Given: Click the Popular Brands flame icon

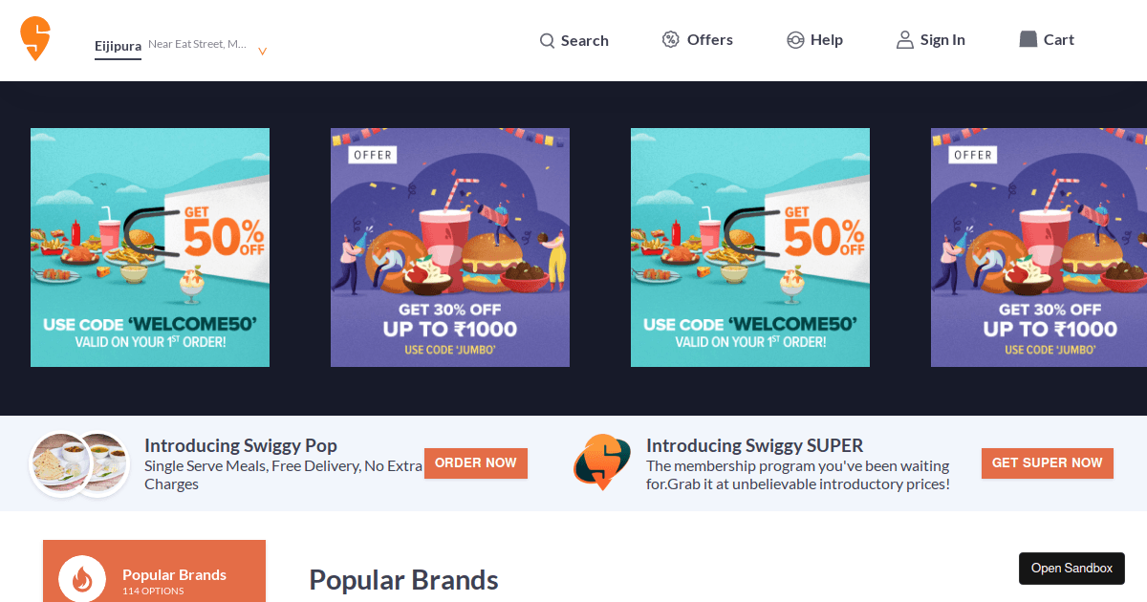Looking at the screenshot, I should [x=82, y=580].
